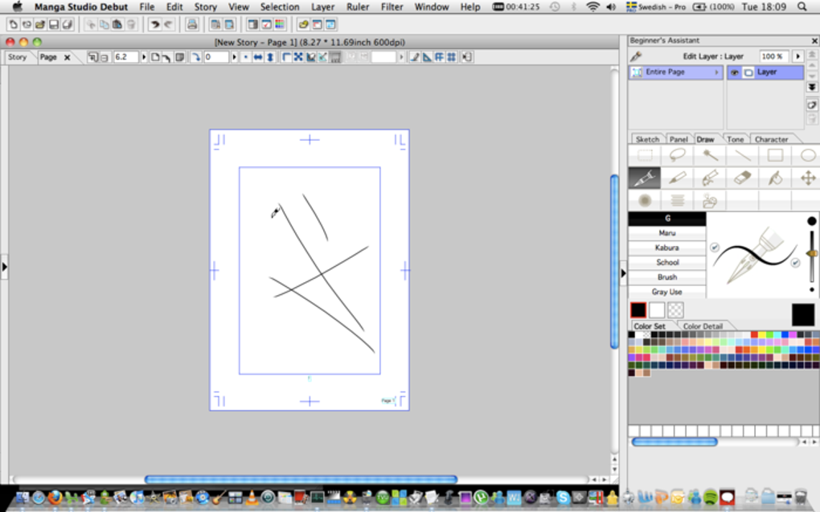Select the Rectangle shape tool
The image size is (820, 512).
(774, 155)
